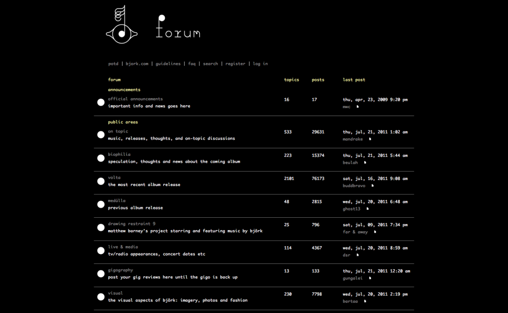Select faq in the navigation bar
508x313 pixels.
pos(192,64)
